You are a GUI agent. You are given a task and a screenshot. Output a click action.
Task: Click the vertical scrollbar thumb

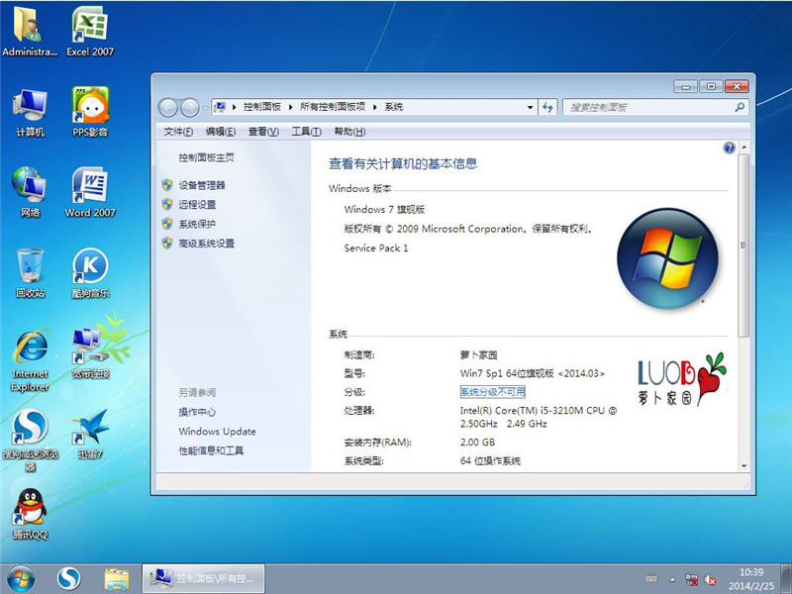tap(743, 246)
